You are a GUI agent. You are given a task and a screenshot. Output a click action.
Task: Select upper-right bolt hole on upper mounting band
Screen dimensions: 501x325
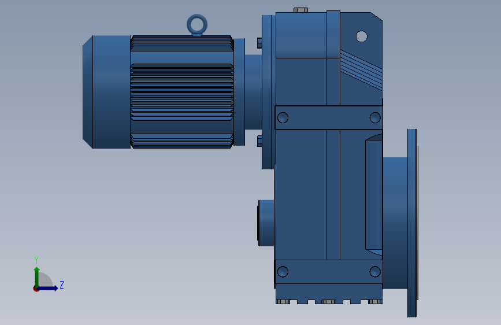pyautogui.click(x=375, y=118)
